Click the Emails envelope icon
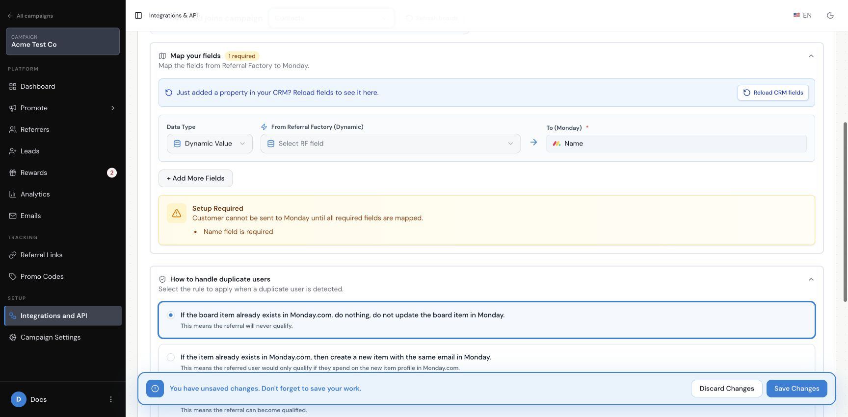The height and width of the screenshot is (417, 848). [x=13, y=216]
